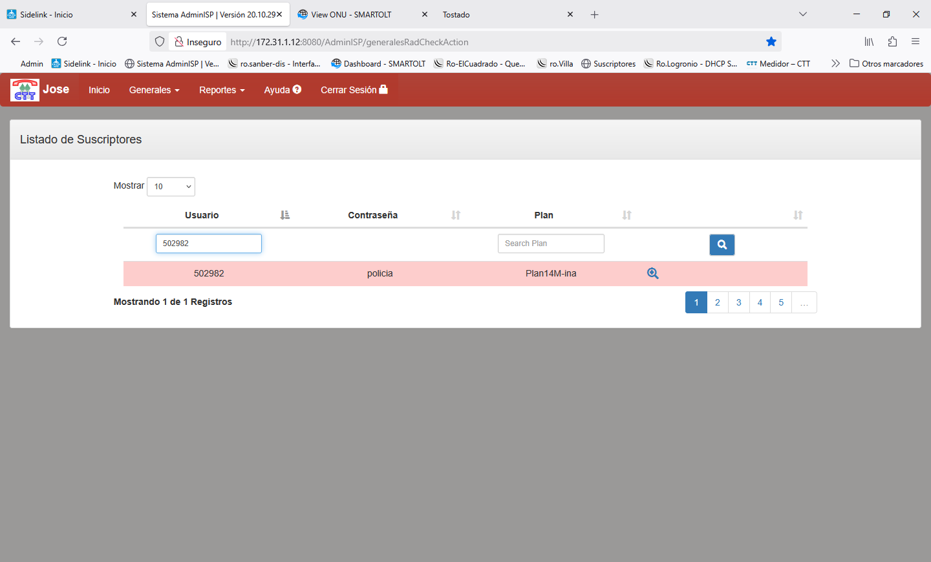
Task: Click the Inicio navbar link
Action: click(x=99, y=90)
